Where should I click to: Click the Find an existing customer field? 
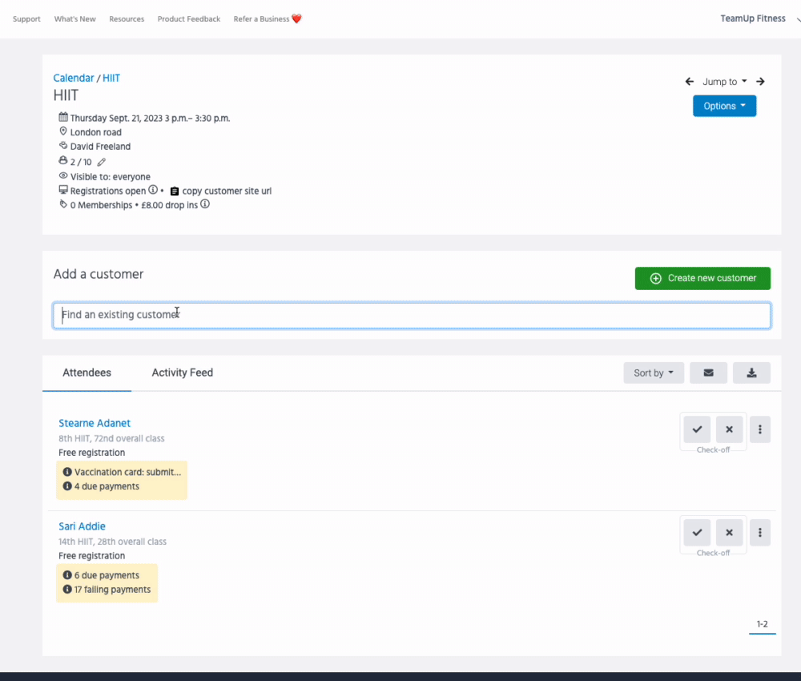[412, 315]
